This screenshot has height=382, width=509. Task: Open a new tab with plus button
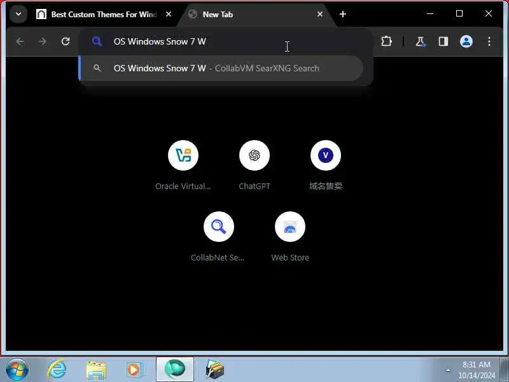tap(343, 14)
